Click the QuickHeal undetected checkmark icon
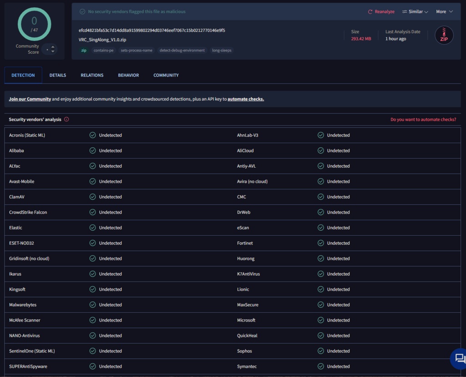 [321, 336]
